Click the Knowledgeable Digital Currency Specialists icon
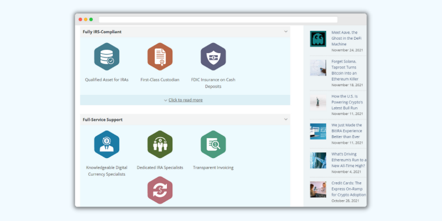 [107, 144]
